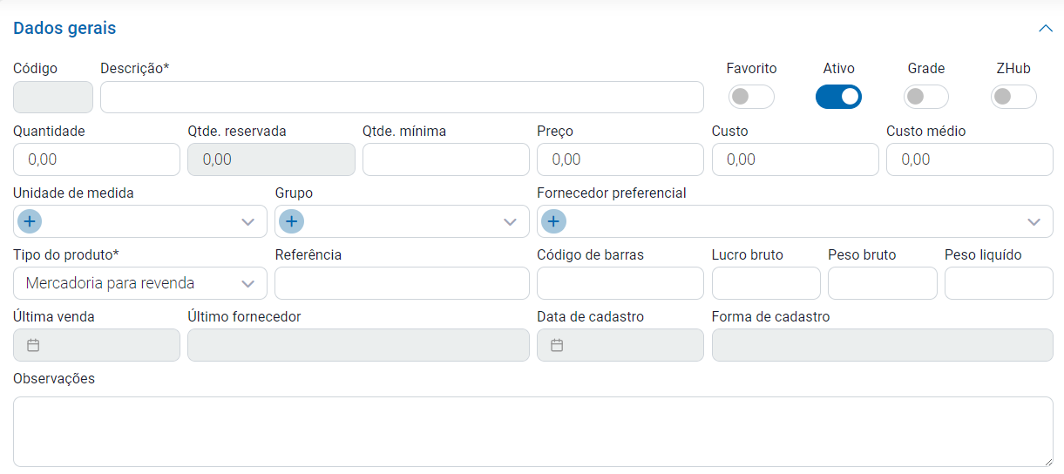Viewport: 1064px width, 474px height.
Task: Add a new Grupo with plus icon
Action: 291,222
